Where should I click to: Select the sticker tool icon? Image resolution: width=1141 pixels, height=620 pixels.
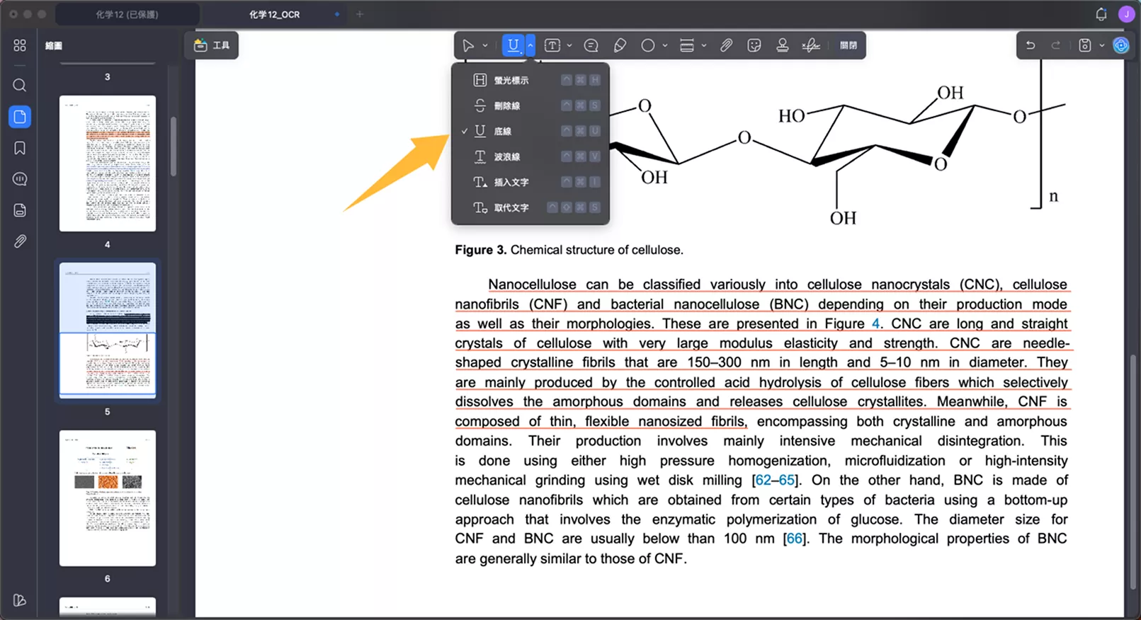[x=754, y=45]
